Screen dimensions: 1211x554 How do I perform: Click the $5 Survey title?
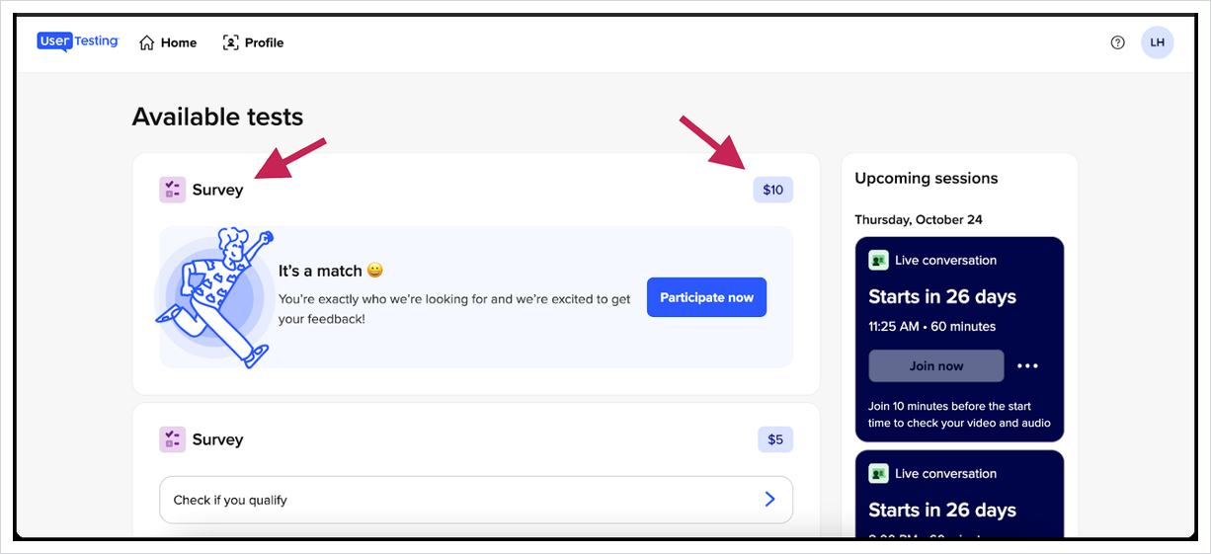coord(217,439)
